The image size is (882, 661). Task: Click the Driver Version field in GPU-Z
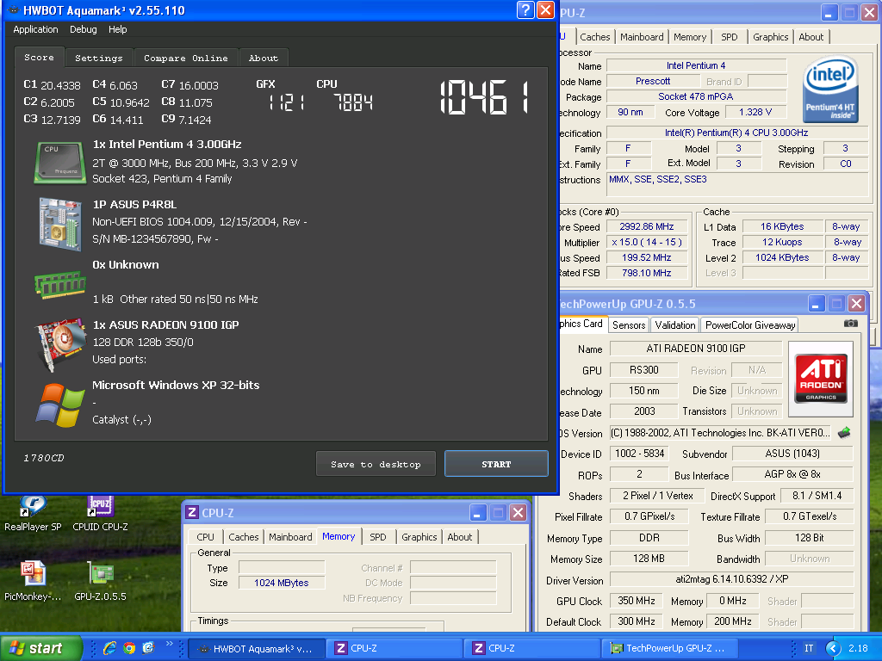click(732, 579)
